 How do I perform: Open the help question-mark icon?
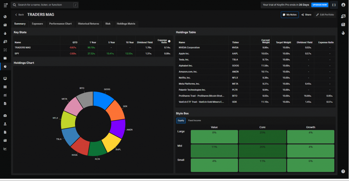coord(343,171)
